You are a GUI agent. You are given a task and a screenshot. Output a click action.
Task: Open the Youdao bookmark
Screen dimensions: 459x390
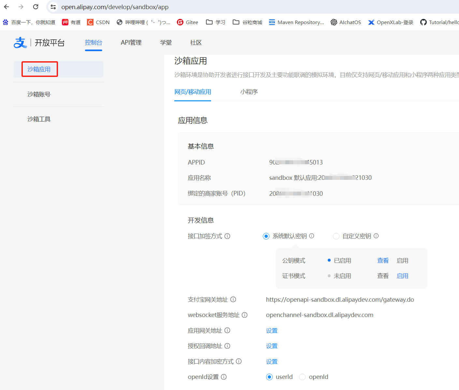click(x=71, y=22)
